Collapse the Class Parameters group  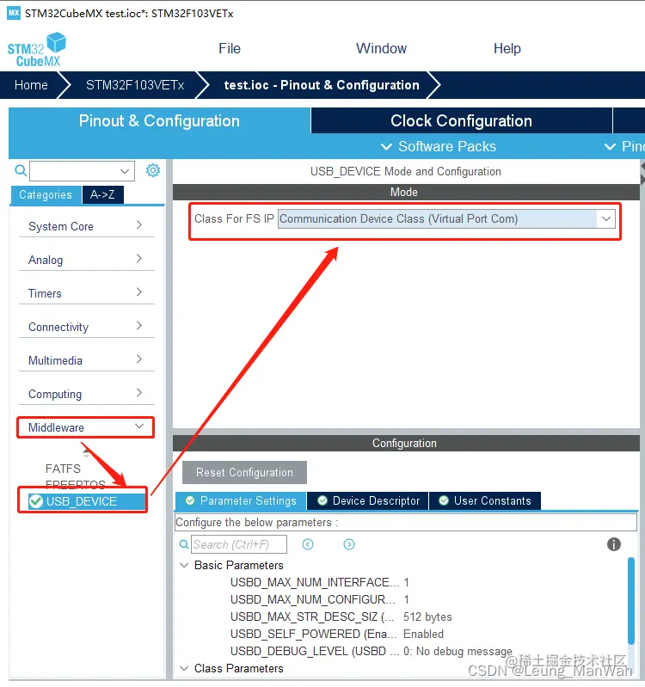pos(185,668)
